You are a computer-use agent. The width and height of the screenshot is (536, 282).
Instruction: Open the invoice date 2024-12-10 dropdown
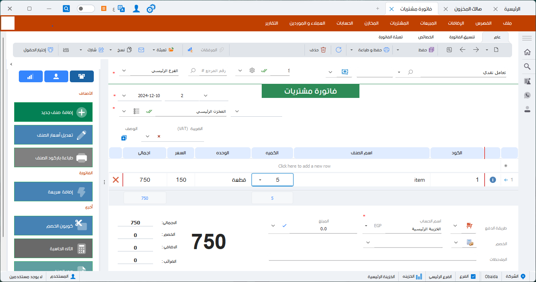tap(124, 96)
